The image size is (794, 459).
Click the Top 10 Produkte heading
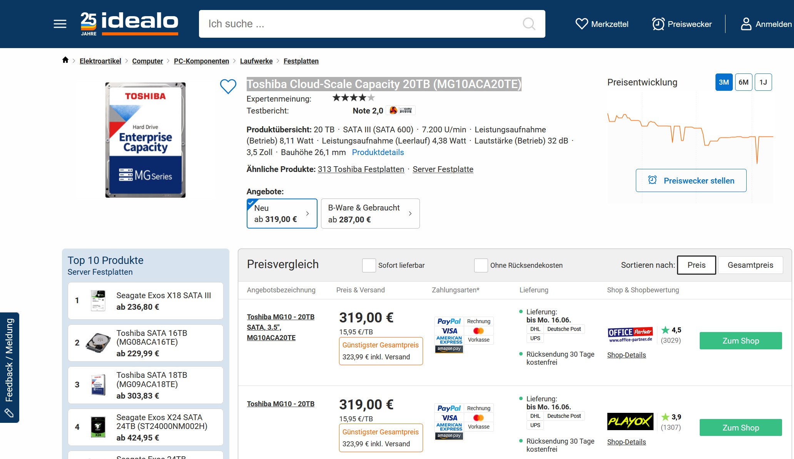coord(105,260)
